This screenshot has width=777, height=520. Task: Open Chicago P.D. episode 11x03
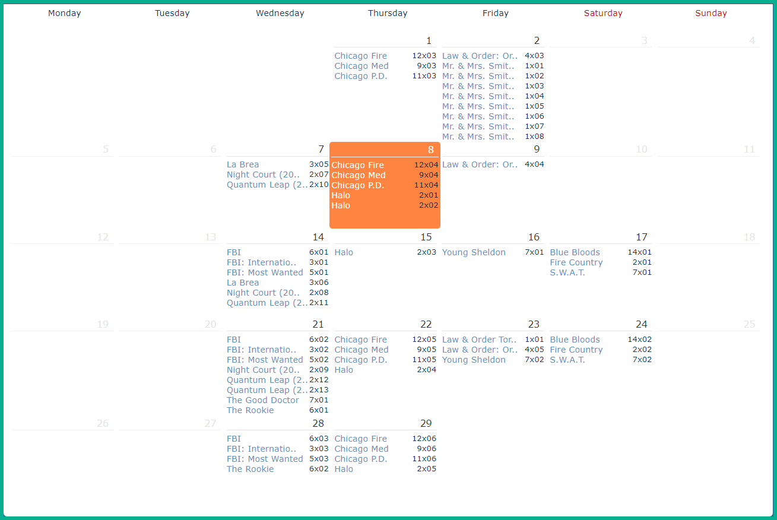[x=360, y=76]
